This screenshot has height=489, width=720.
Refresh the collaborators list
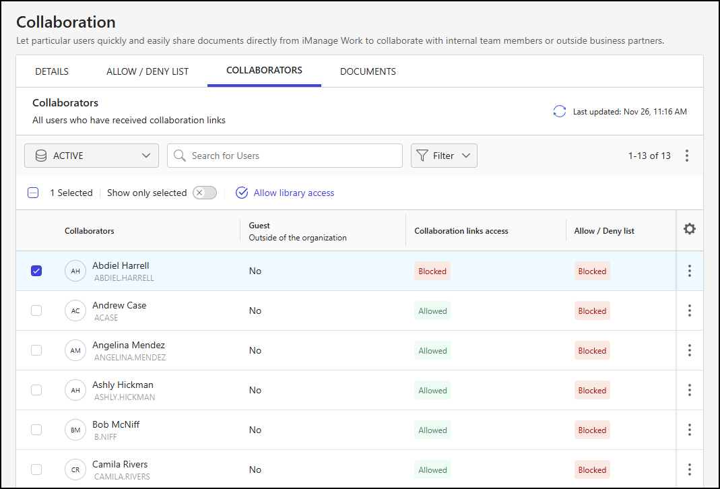(x=559, y=111)
